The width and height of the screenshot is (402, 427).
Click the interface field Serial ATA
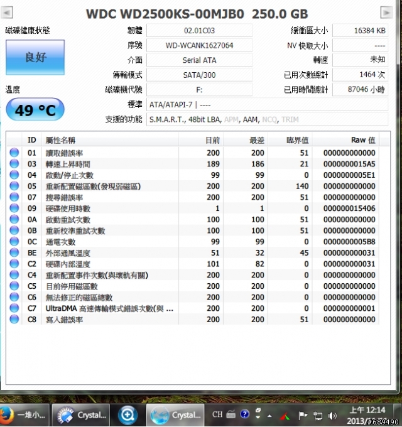coord(199,60)
